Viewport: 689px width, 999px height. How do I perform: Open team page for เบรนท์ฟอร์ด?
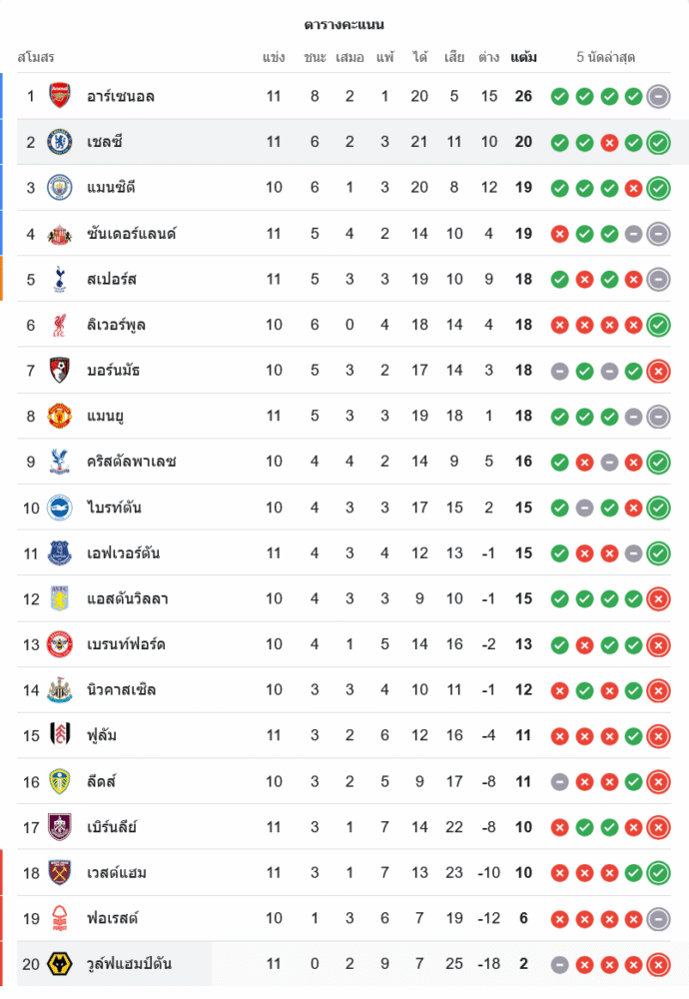tap(126, 644)
